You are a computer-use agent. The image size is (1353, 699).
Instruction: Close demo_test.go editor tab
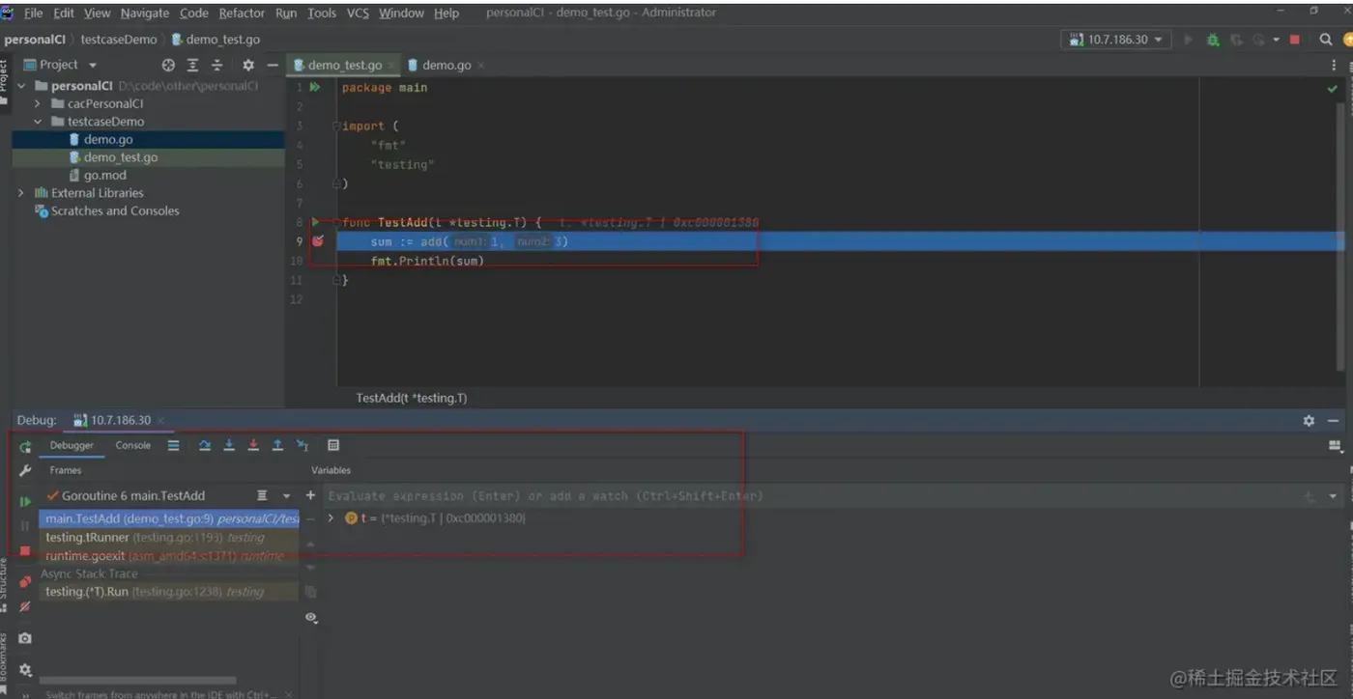click(391, 65)
